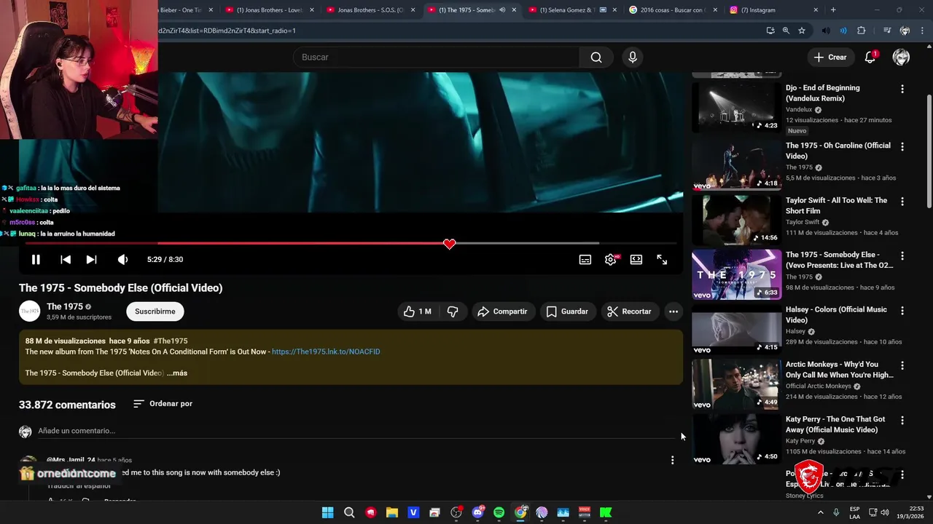Open options for Djo End of Beginning
This screenshot has width=933, height=524.
coord(902,89)
